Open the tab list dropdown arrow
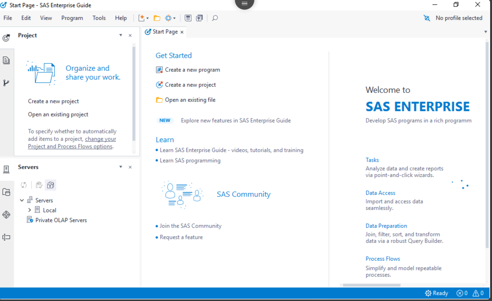The image size is (492, 301). point(485,32)
